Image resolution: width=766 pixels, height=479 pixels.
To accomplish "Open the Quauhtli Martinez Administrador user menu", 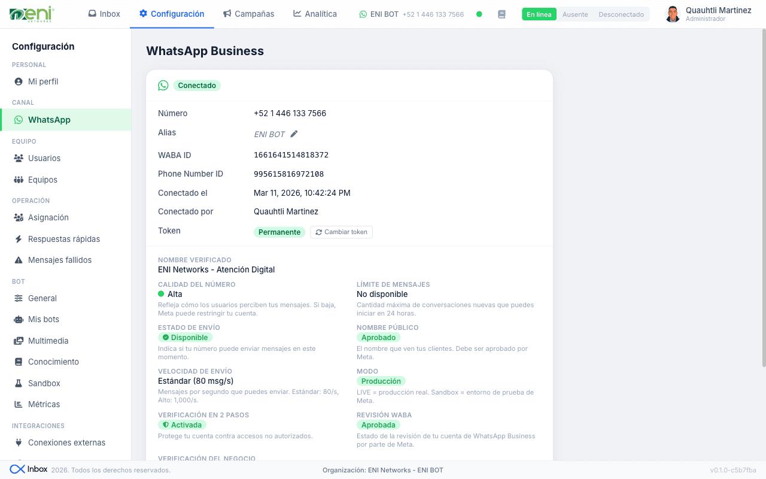I will coord(708,14).
